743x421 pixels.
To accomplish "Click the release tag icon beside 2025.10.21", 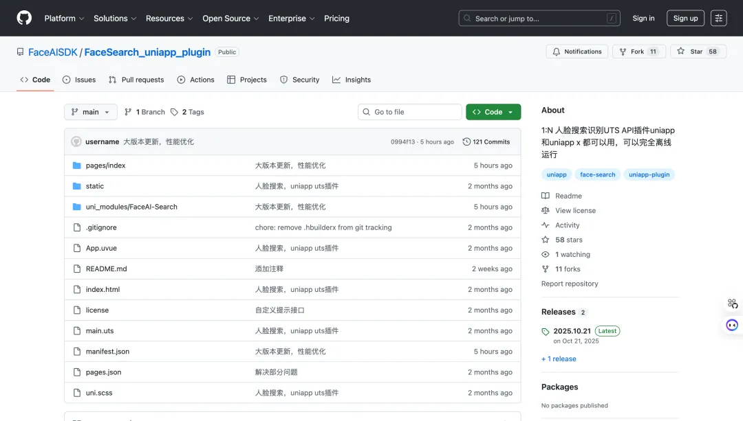I will click(546, 332).
